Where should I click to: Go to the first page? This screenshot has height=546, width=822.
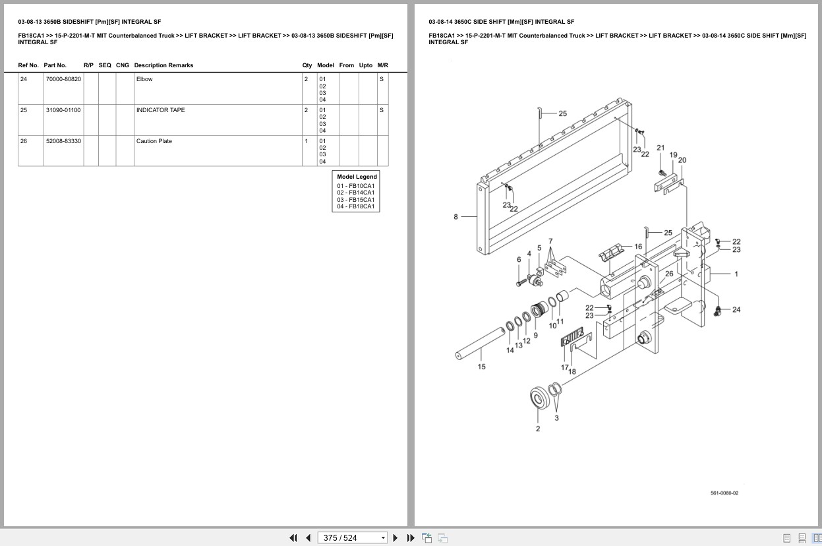click(x=293, y=538)
